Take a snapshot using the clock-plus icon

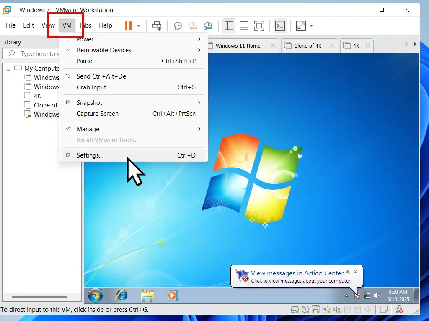click(178, 26)
